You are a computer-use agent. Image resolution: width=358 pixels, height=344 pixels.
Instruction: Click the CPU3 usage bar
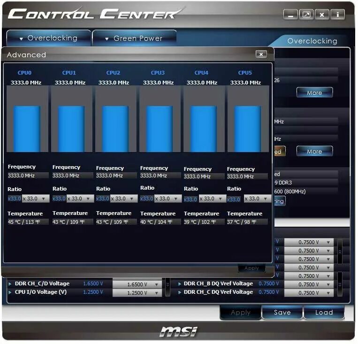160,129
